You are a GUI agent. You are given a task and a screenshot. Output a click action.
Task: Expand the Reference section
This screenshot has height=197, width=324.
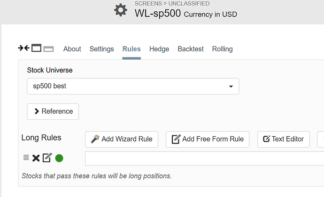pyautogui.click(x=53, y=111)
